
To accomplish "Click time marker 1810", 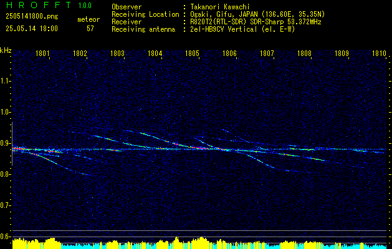I will click(x=379, y=54).
